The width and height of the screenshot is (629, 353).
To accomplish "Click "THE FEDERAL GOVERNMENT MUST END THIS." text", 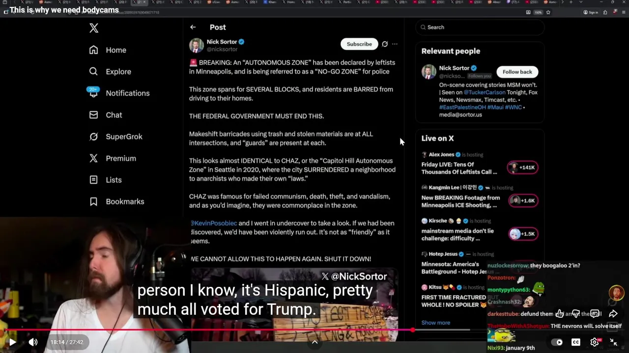I will point(257,116).
